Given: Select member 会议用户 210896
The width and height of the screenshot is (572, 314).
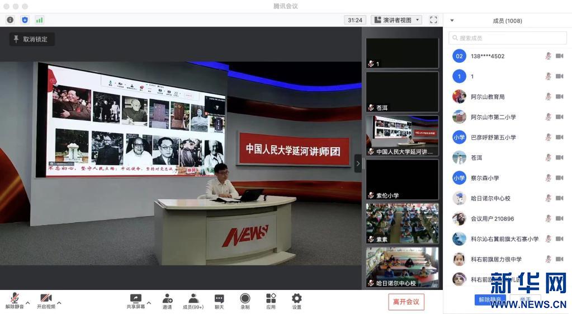Looking at the screenshot, I should click(x=508, y=218).
